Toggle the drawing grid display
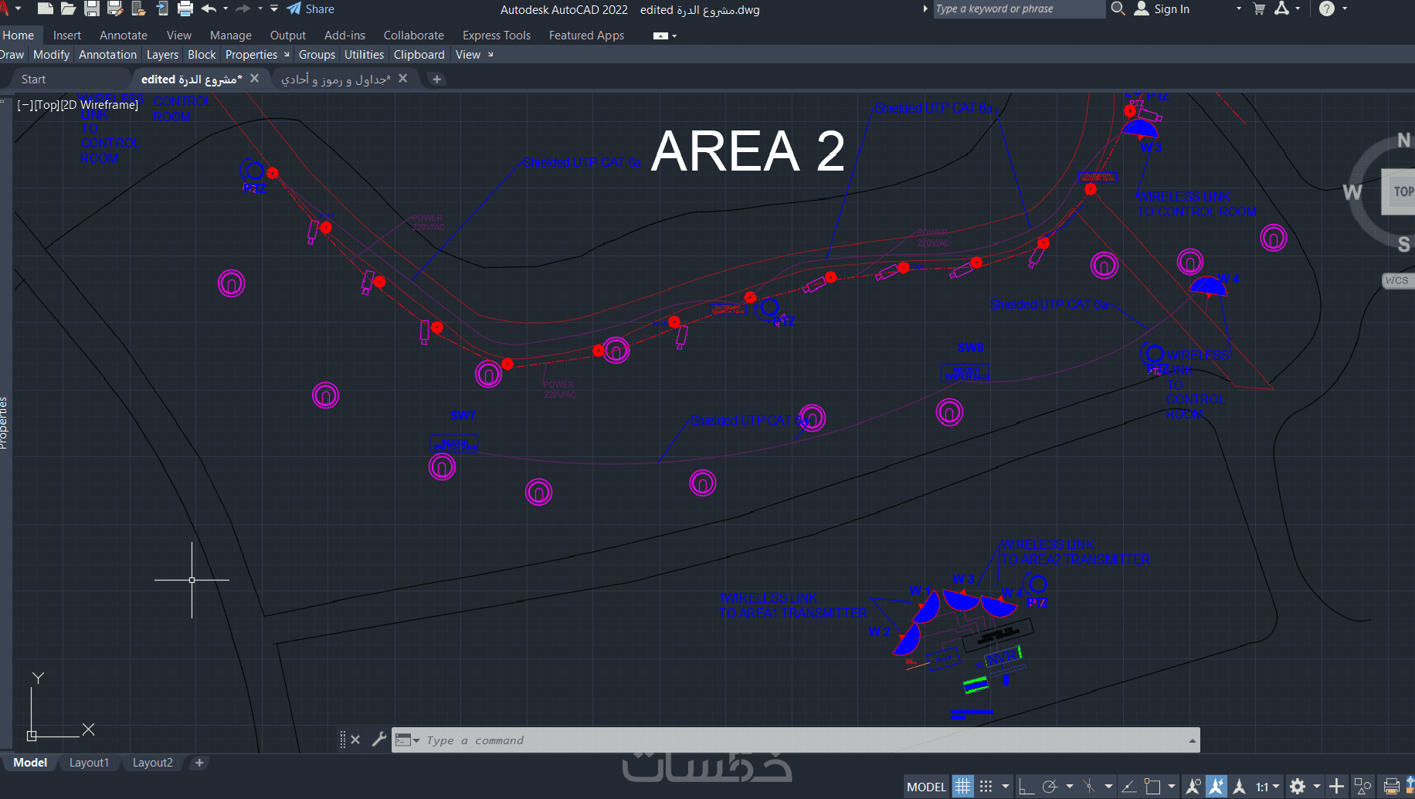The height and width of the screenshot is (799, 1415). tap(962, 787)
